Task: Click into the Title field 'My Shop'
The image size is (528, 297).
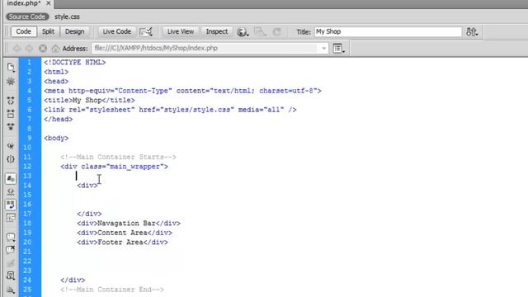Action: coord(388,31)
